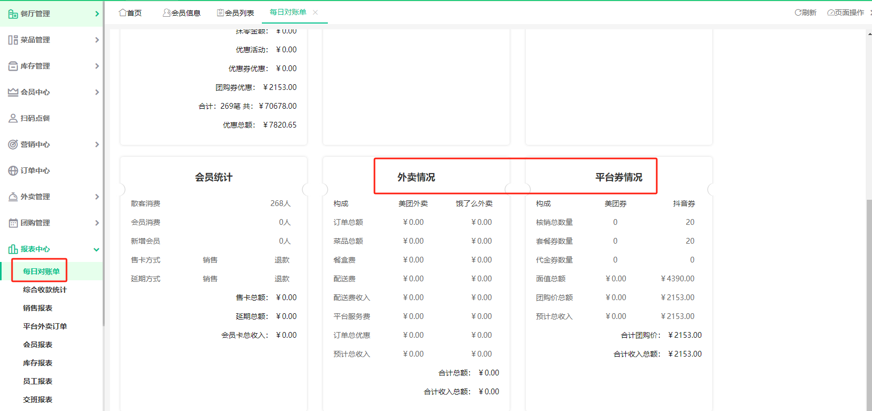The width and height of the screenshot is (872, 411).
Task: Click the 页面操作 icon
Action: click(x=831, y=13)
